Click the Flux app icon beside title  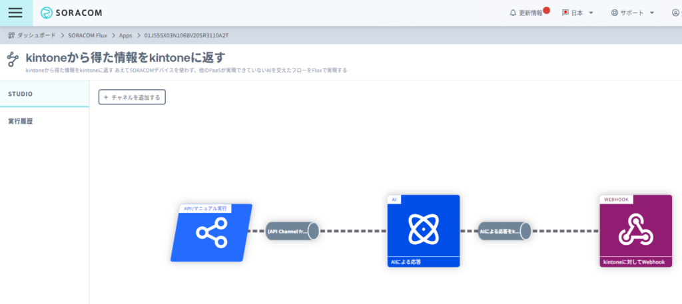13,59
